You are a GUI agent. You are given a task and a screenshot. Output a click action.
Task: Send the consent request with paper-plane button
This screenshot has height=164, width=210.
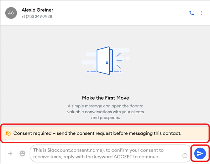coord(200,153)
